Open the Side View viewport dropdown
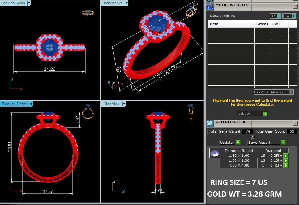The width and height of the screenshot is (299, 205). (124, 104)
